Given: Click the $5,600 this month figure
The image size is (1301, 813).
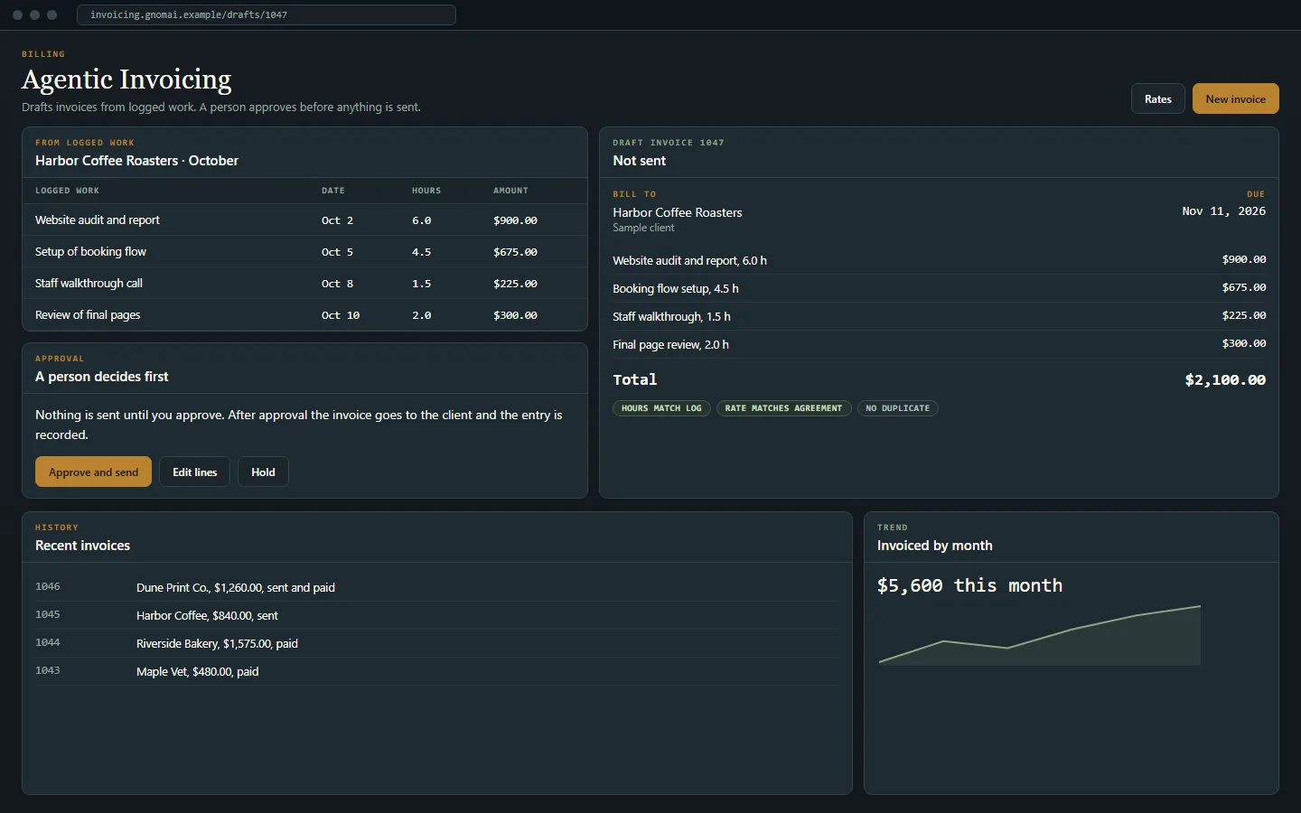Looking at the screenshot, I should (969, 585).
